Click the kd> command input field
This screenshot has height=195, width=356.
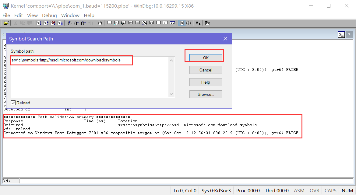coord(186,181)
